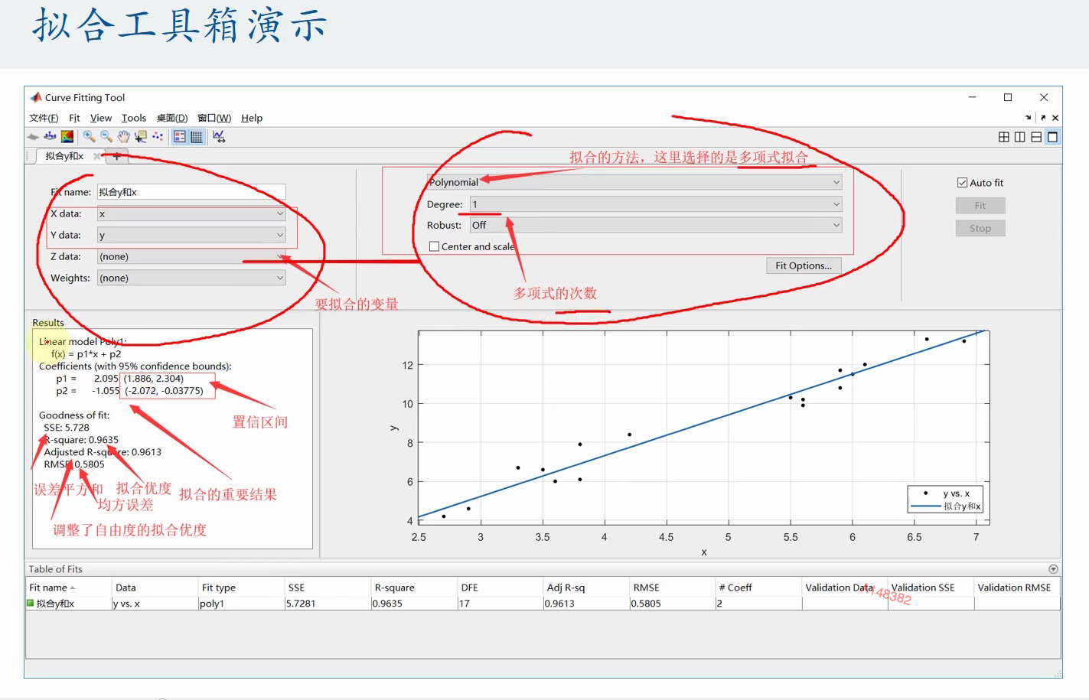Select the 拟合y和x row in the table
This screenshot has height=700, width=1089.
pyautogui.click(x=543, y=604)
